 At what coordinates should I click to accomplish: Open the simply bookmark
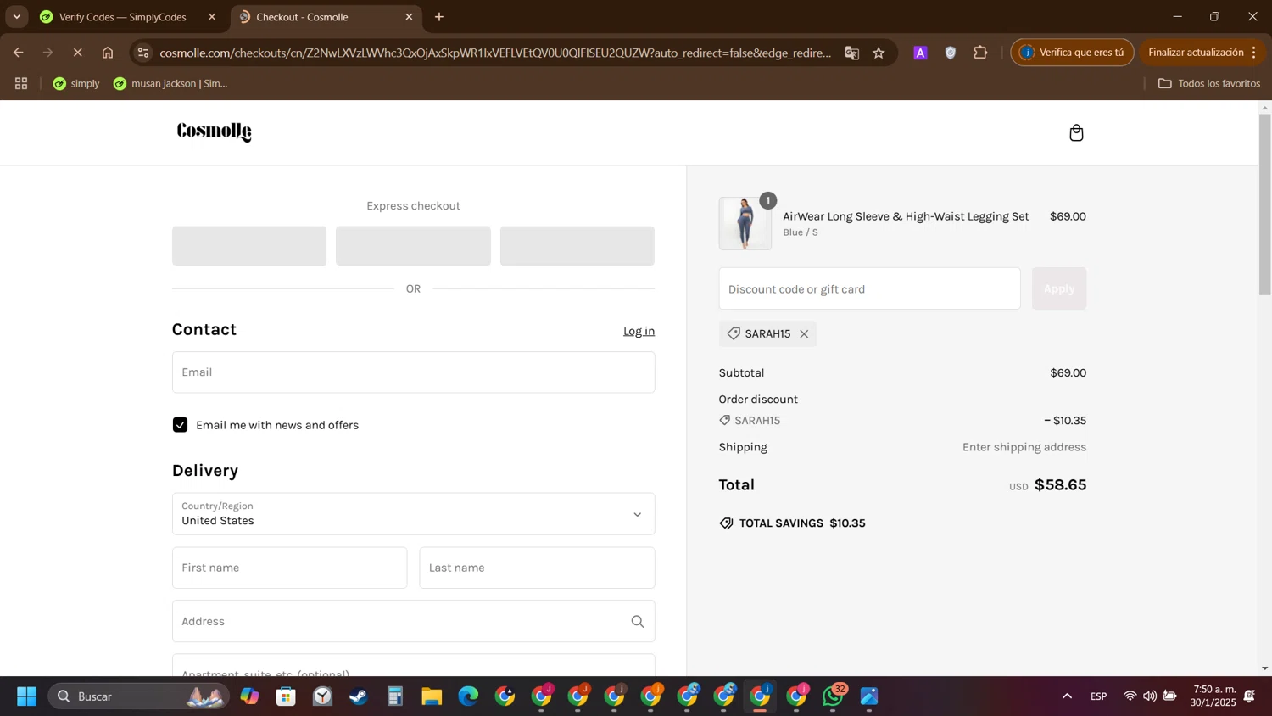[x=76, y=83]
